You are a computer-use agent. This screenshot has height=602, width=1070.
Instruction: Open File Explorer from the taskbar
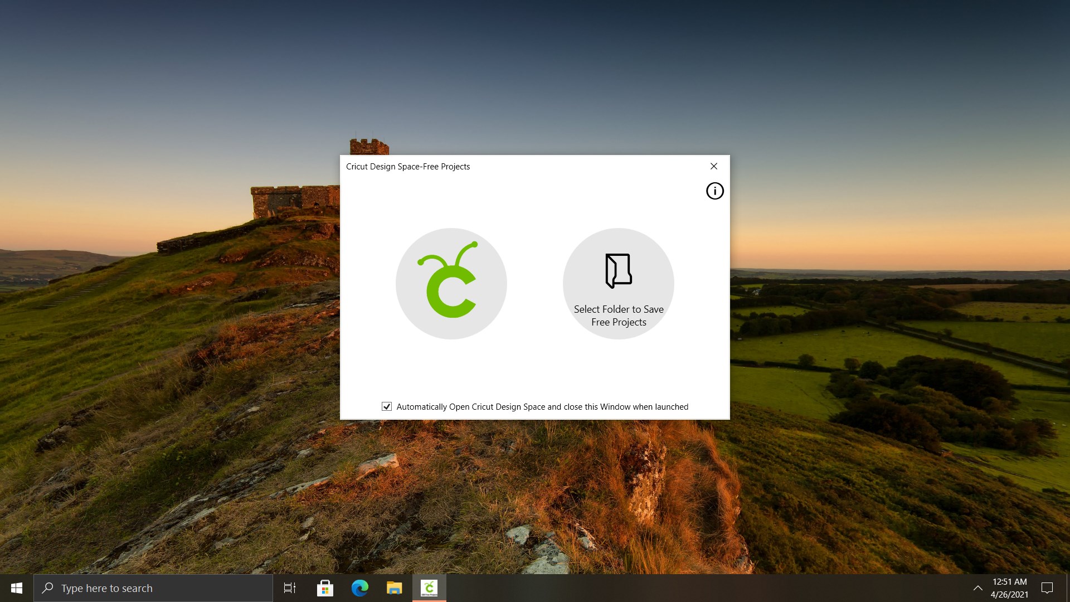[x=395, y=588]
